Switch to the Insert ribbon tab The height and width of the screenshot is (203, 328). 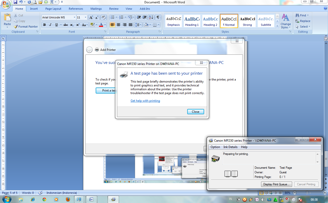34,9
